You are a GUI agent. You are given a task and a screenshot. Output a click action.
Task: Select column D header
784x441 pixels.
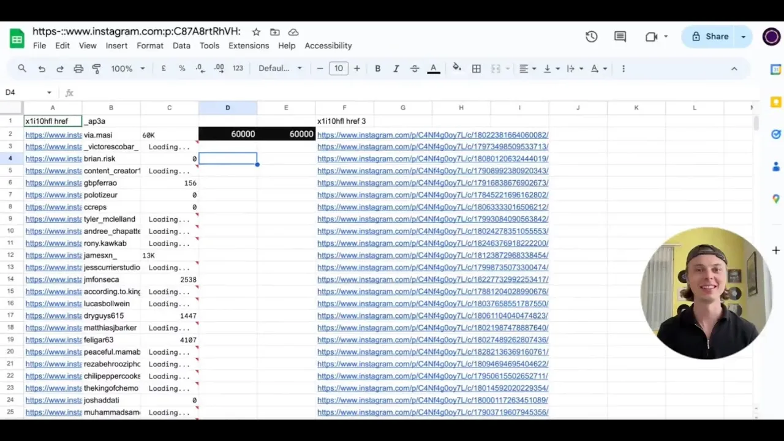(x=228, y=108)
